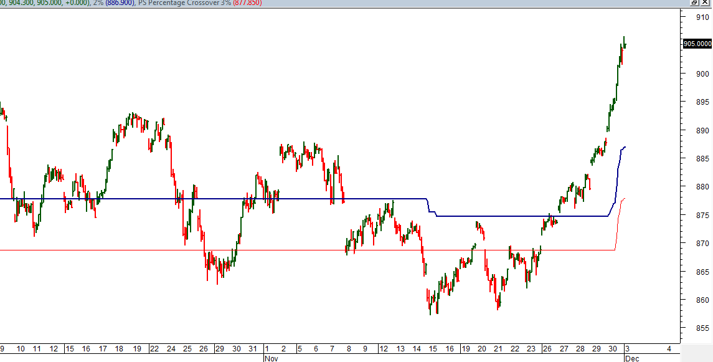This screenshot has width=713, height=362.
Task: Click the restore window button of the chart
Action: 694,2
